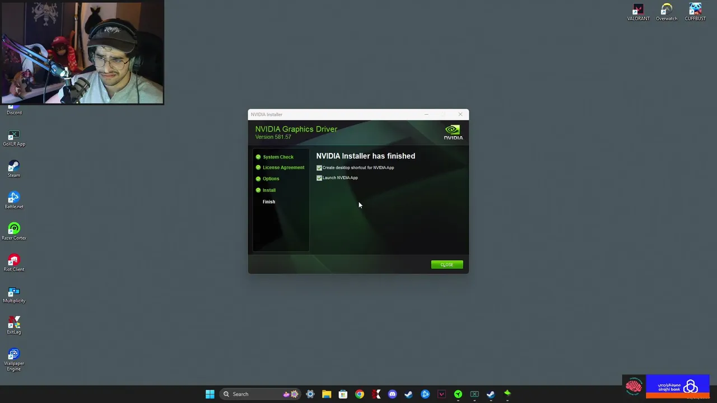Screen dimensions: 717x403
Task: Click the NVIDIA installer taskbar icon
Action: pyautogui.click(x=508, y=394)
